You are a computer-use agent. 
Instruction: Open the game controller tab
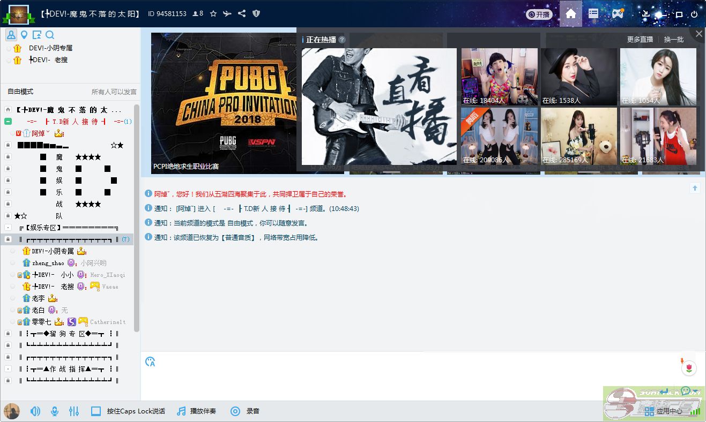coord(618,14)
